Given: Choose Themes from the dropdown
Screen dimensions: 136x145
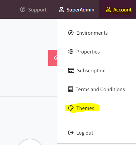Looking at the screenshot, I should [85, 108].
